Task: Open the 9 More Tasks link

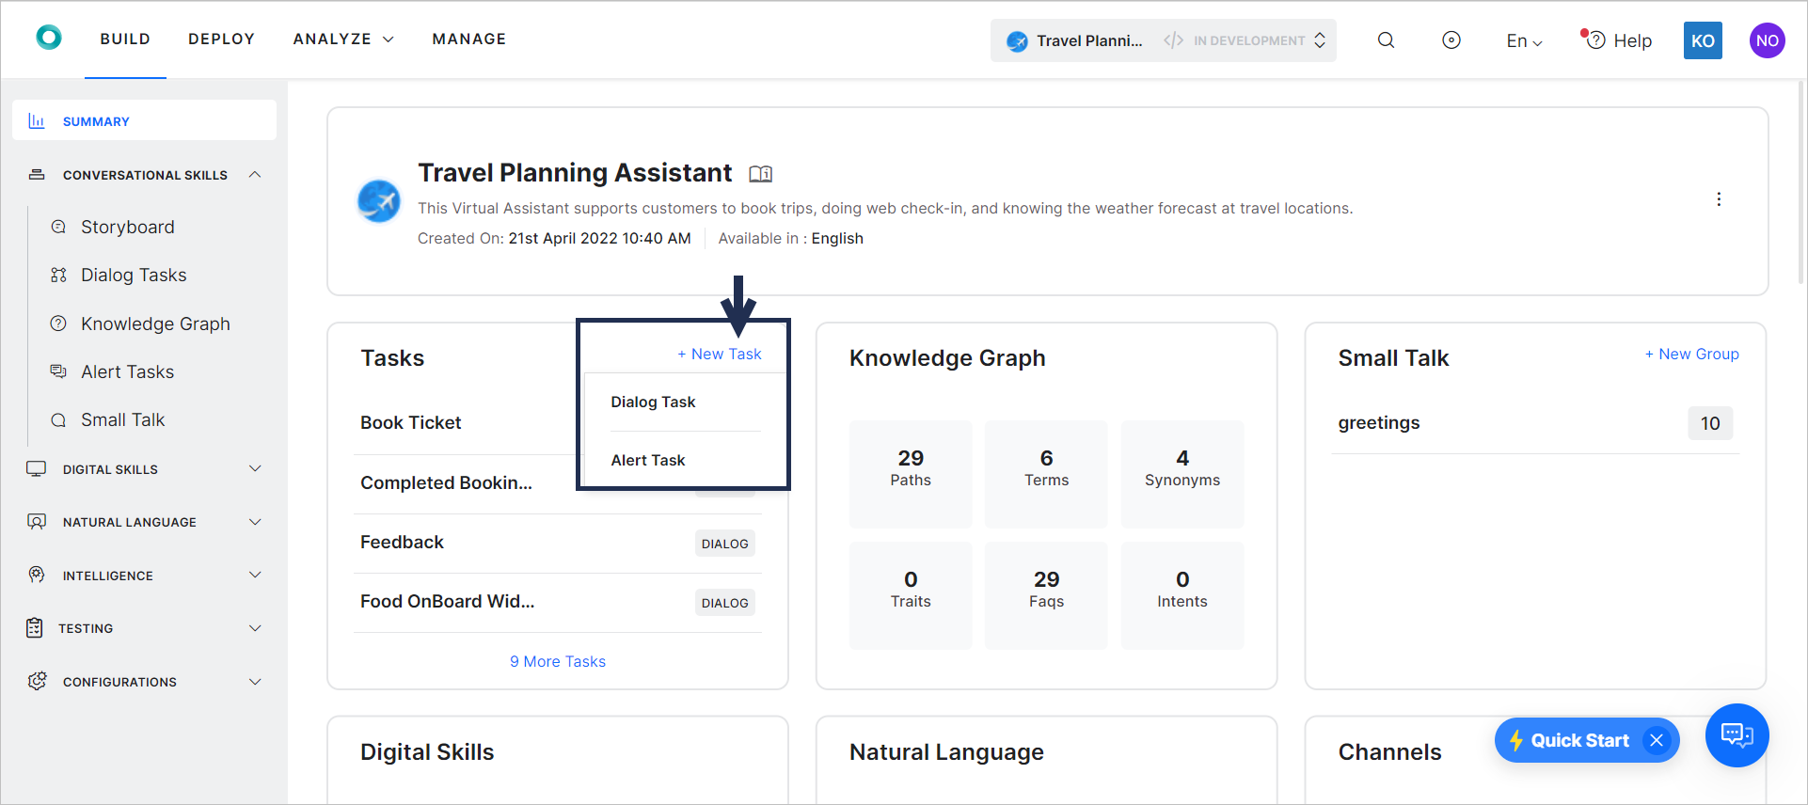Action: tap(558, 661)
